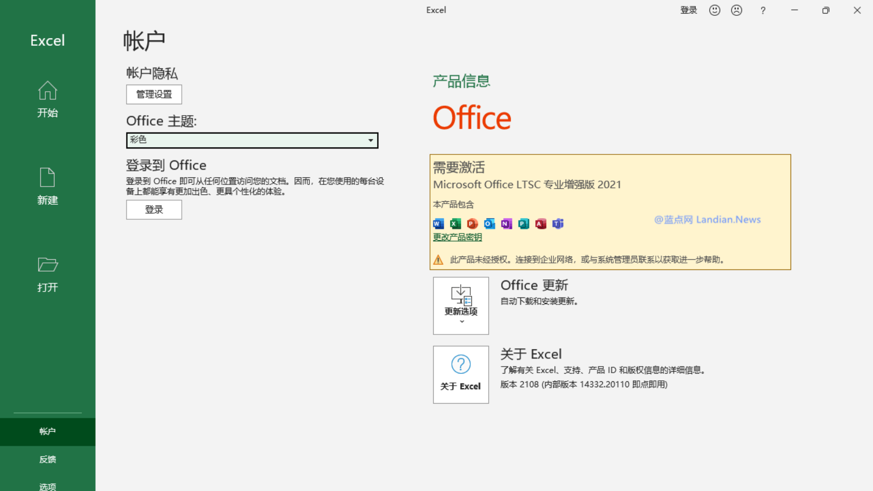This screenshot has height=491, width=873.
Task: Select 新建 in the left sidebar
Action: point(47,187)
